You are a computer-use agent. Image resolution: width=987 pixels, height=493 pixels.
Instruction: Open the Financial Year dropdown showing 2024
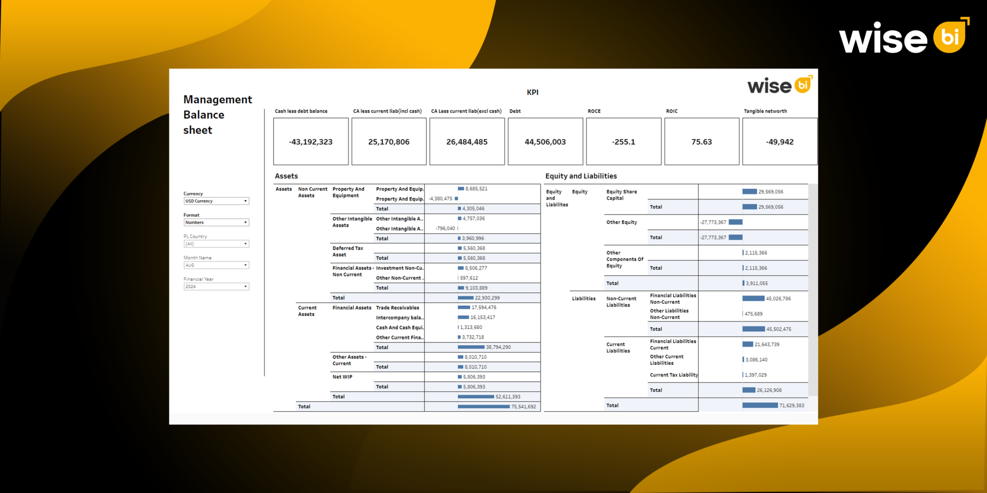tap(216, 286)
